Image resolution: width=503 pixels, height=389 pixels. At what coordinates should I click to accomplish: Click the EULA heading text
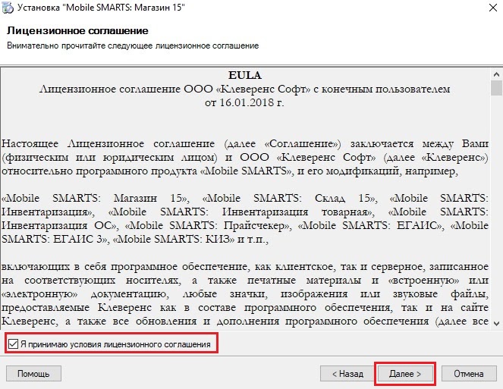[245, 75]
